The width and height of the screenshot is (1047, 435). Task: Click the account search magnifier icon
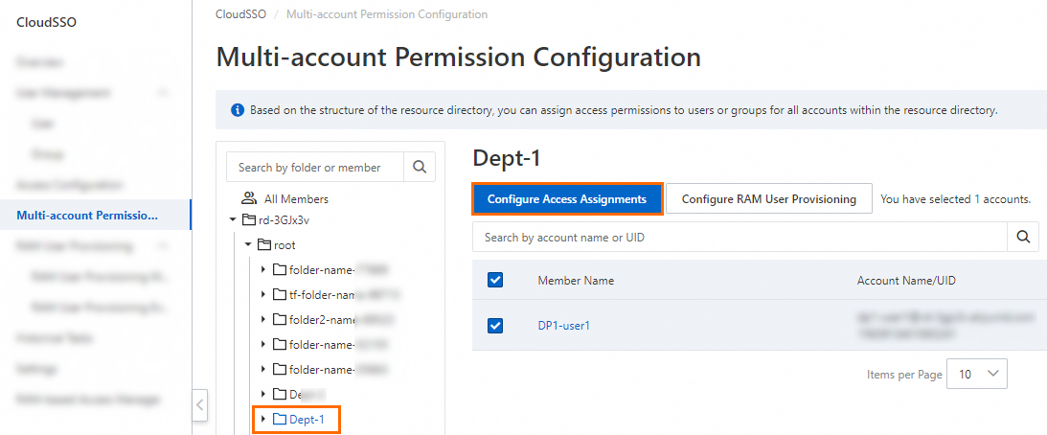click(1022, 237)
